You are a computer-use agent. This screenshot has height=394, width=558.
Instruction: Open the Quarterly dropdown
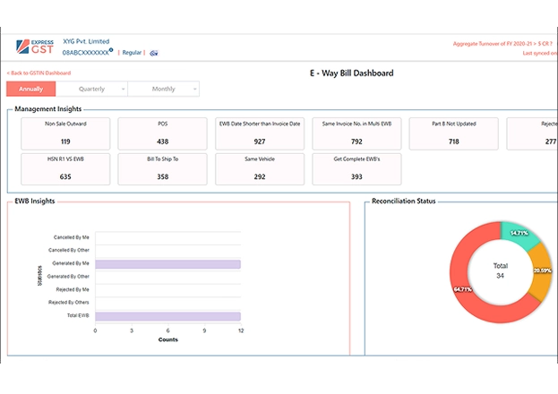coord(91,89)
